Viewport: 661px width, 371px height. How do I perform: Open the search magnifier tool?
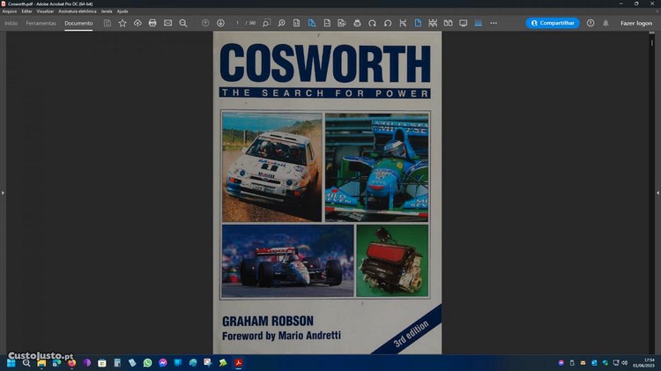pyautogui.click(x=182, y=23)
